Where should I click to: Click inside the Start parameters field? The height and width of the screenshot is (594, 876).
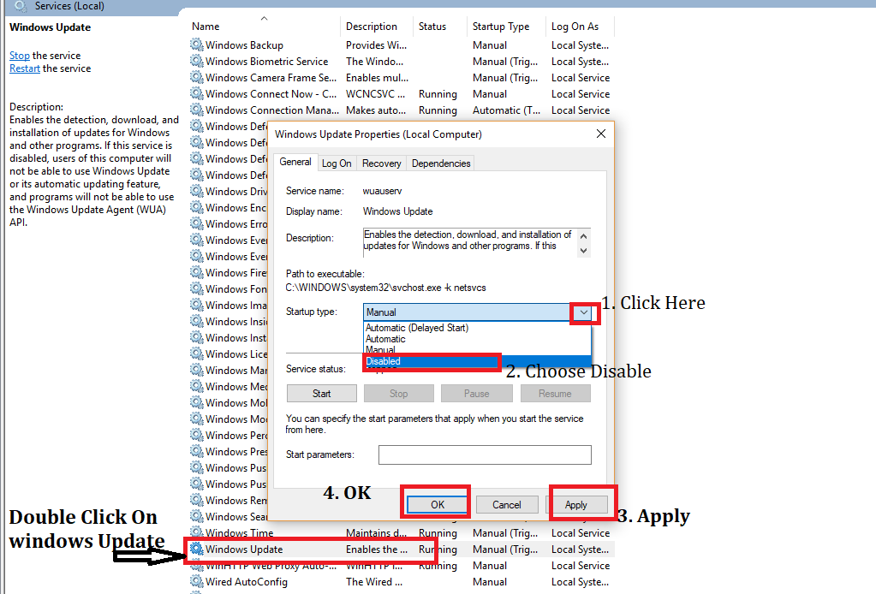[484, 454]
